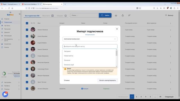The width and height of the screenshot is (180, 101).
Task: Click the Начать импортировать button
Action: (107, 81)
